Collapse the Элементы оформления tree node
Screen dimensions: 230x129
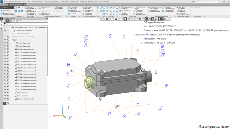pyautogui.click(x=13, y=40)
